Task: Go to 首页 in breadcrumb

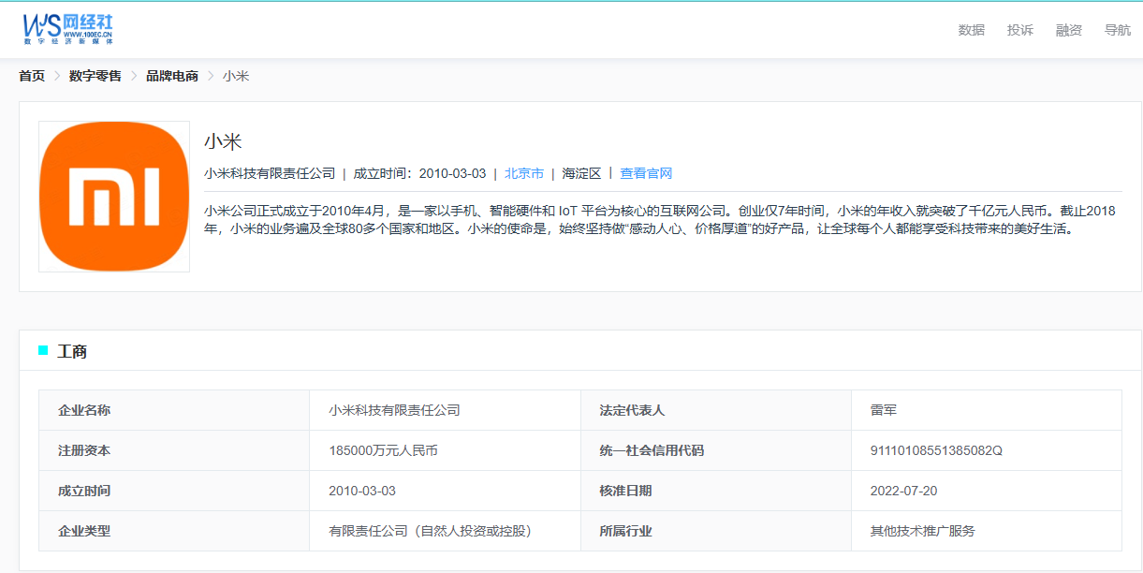Action: (32, 76)
